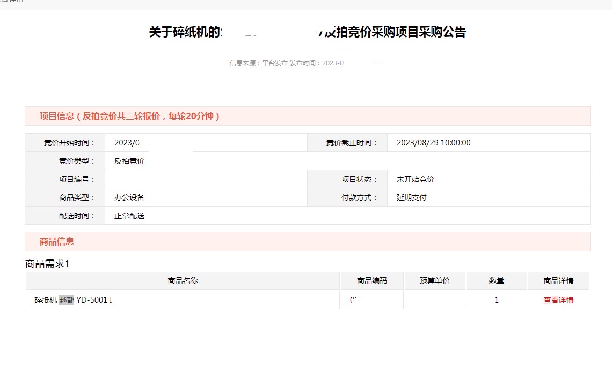The image size is (612, 366).
Task: Click the 商品信息 section header
Action: tap(57, 241)
